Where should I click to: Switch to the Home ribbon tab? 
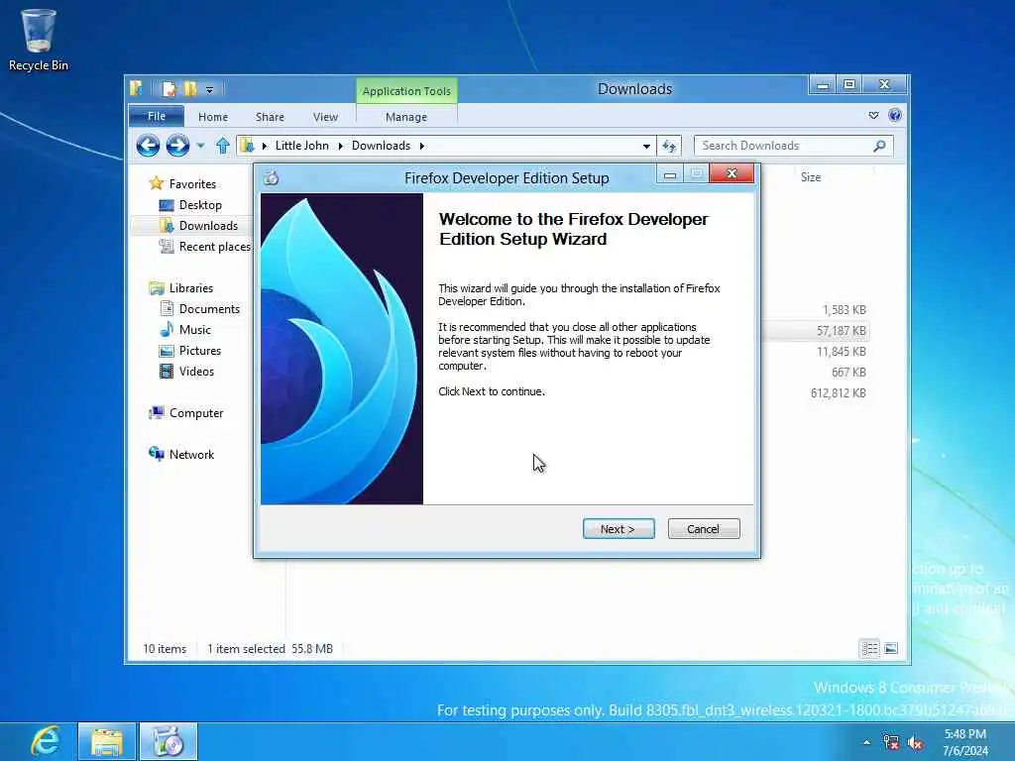(x=213, y=117)
